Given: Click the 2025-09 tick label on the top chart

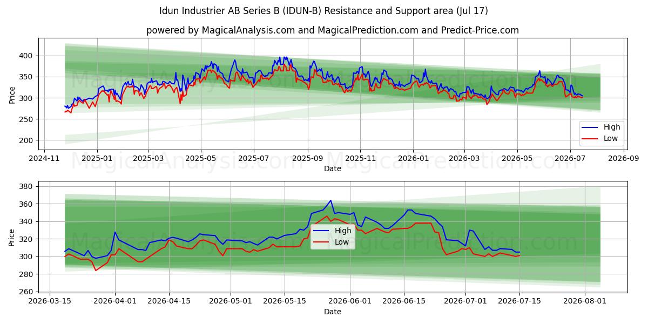Looking at the screenshot, I should (307, 159).
